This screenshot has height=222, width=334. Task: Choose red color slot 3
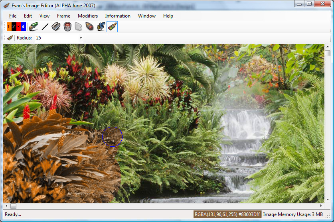point(18,27)
